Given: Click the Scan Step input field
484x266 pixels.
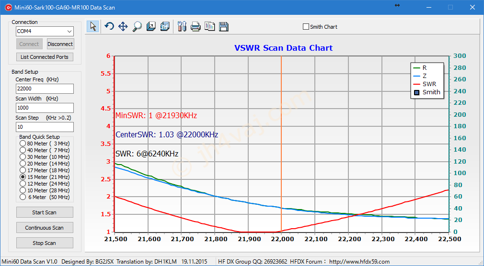Looking at the screenshot, I should [45, 127].
